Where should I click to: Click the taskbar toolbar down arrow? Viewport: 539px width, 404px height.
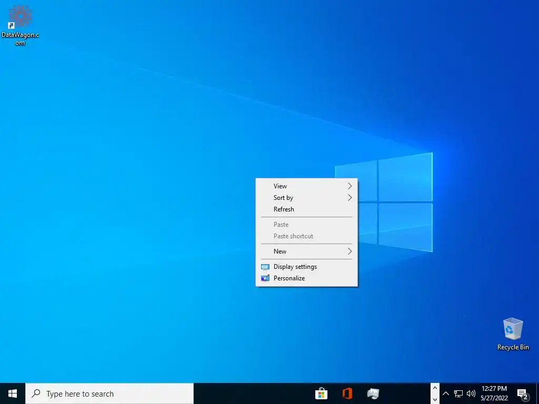click(435, 399)
